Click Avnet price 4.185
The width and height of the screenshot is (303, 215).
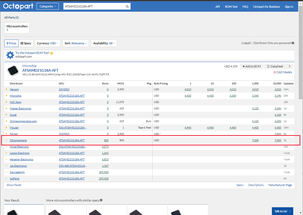(x=278, y=115)
